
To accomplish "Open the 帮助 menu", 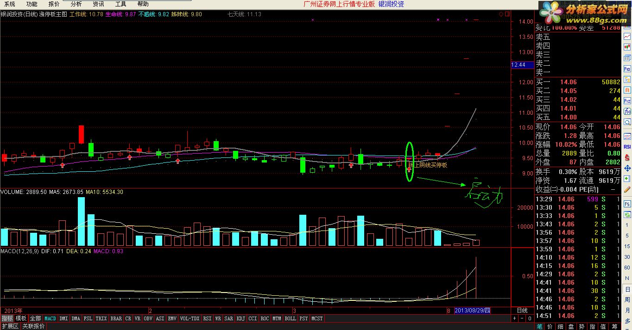I will pyautogui.click(x=143, y=4).
